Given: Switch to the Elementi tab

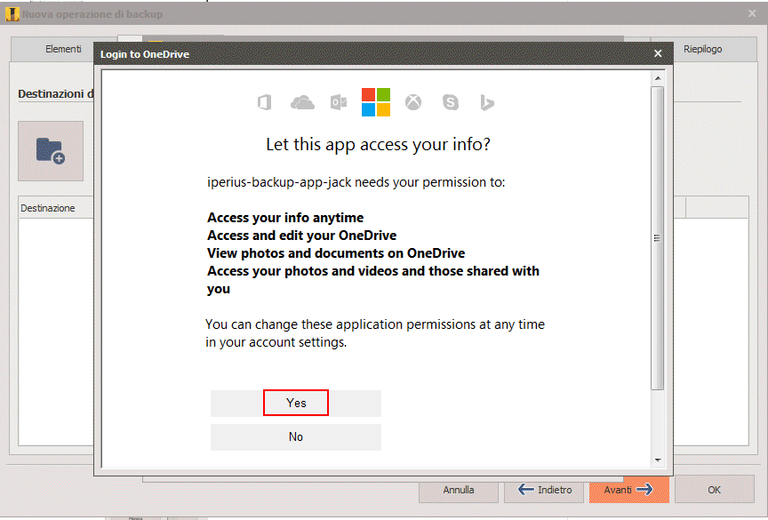Looking at the screenshot, I should [x=63, y=49].
